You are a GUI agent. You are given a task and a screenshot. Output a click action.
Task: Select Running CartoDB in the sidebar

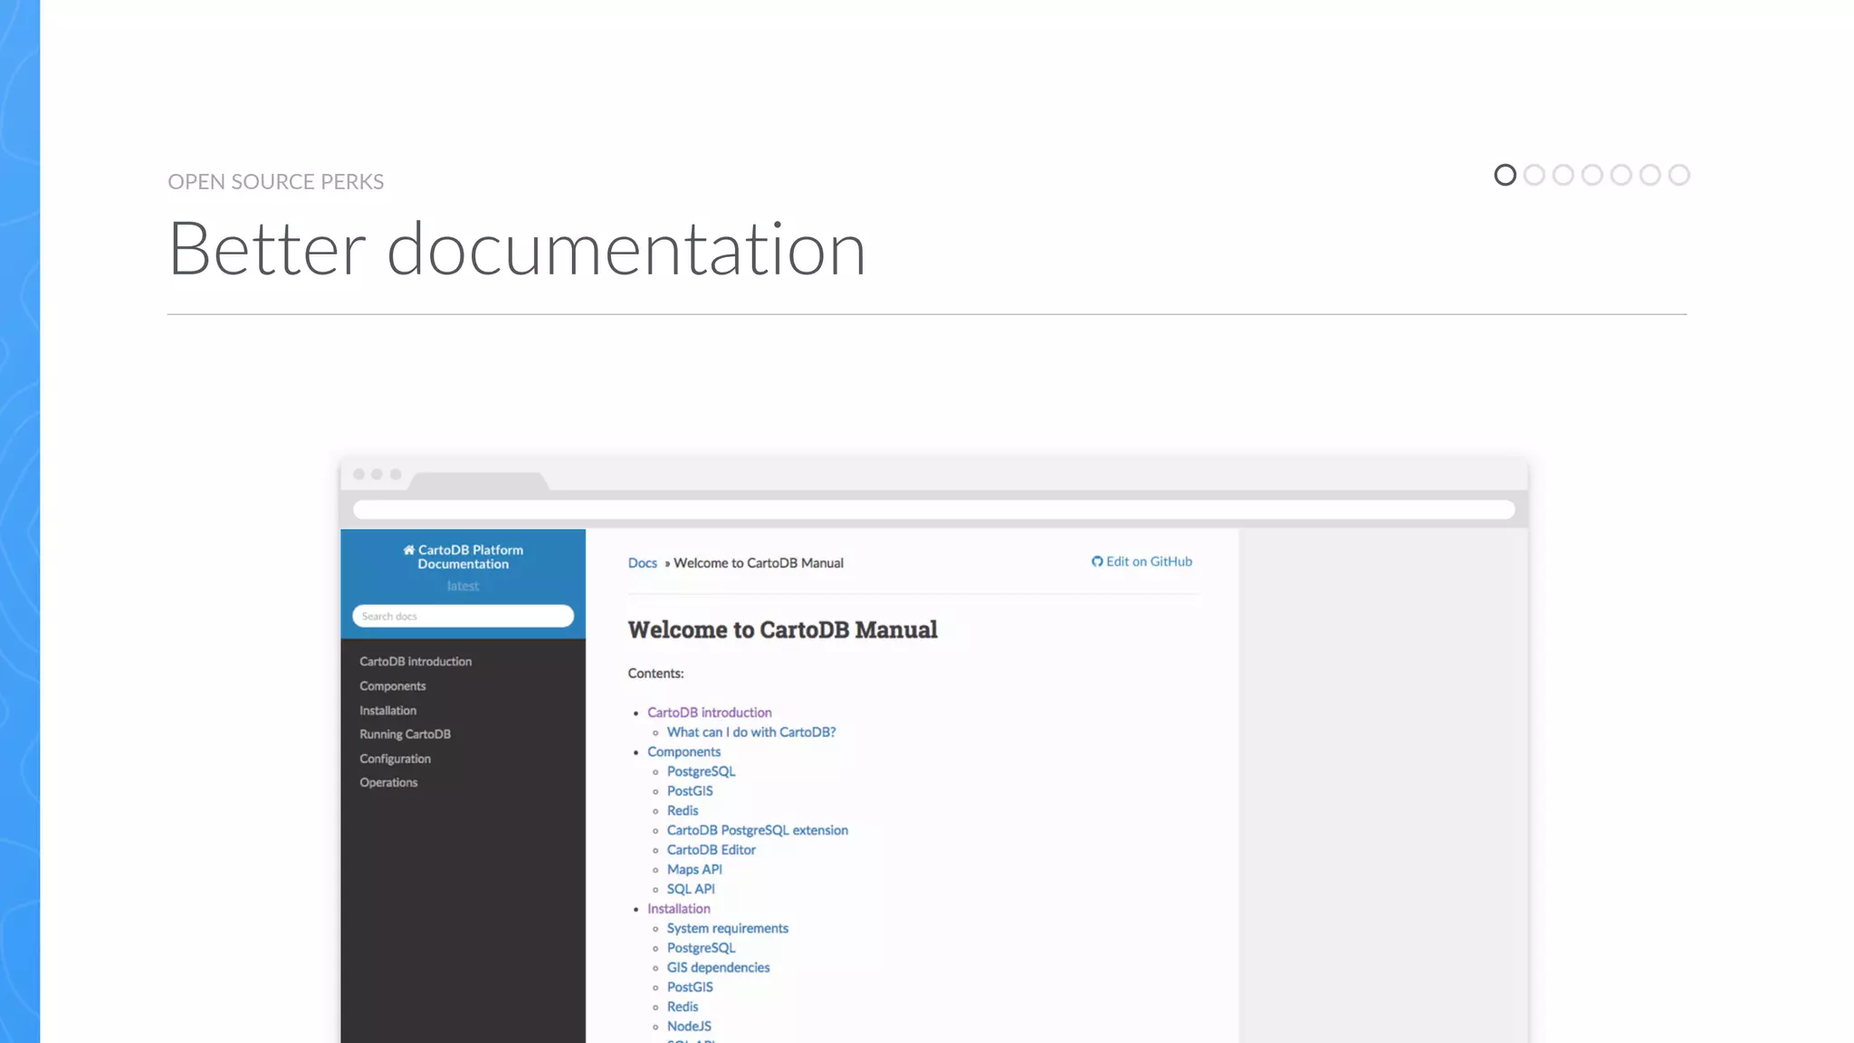coord(405,734)
